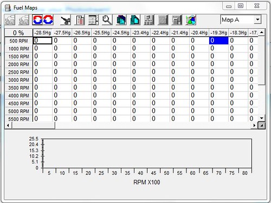Click the 0 % corner header cell
Viewport: 271px width, 203px height.
pos(18,33)
